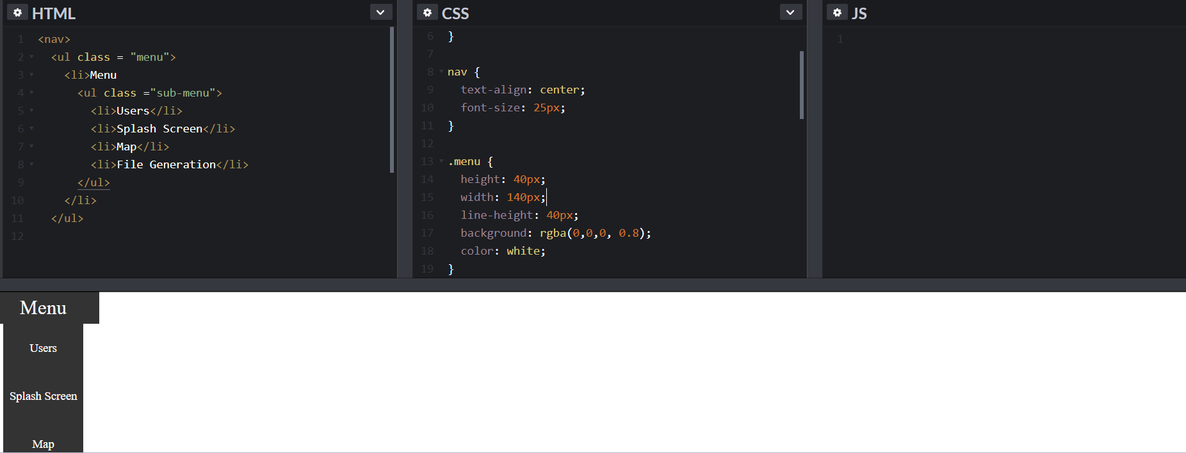
Task: Select Users in the preview submenu
Action: [43, 348]
